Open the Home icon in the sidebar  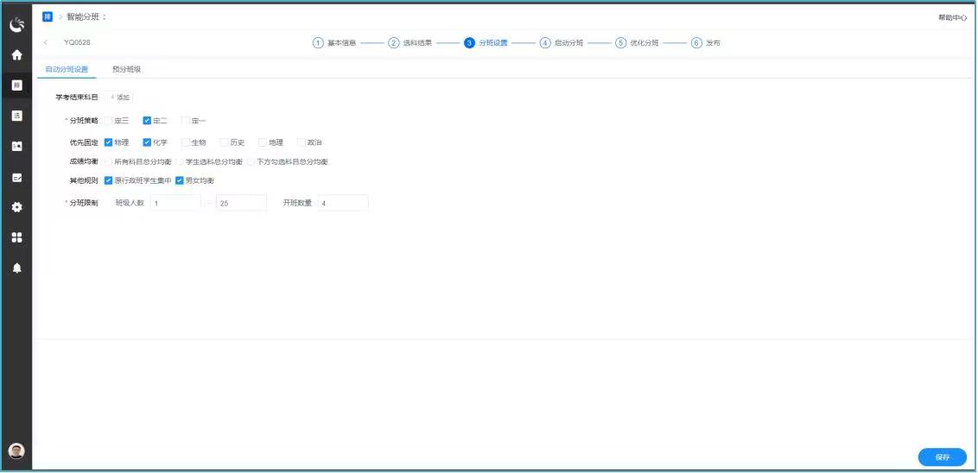[x=16, y=55]
